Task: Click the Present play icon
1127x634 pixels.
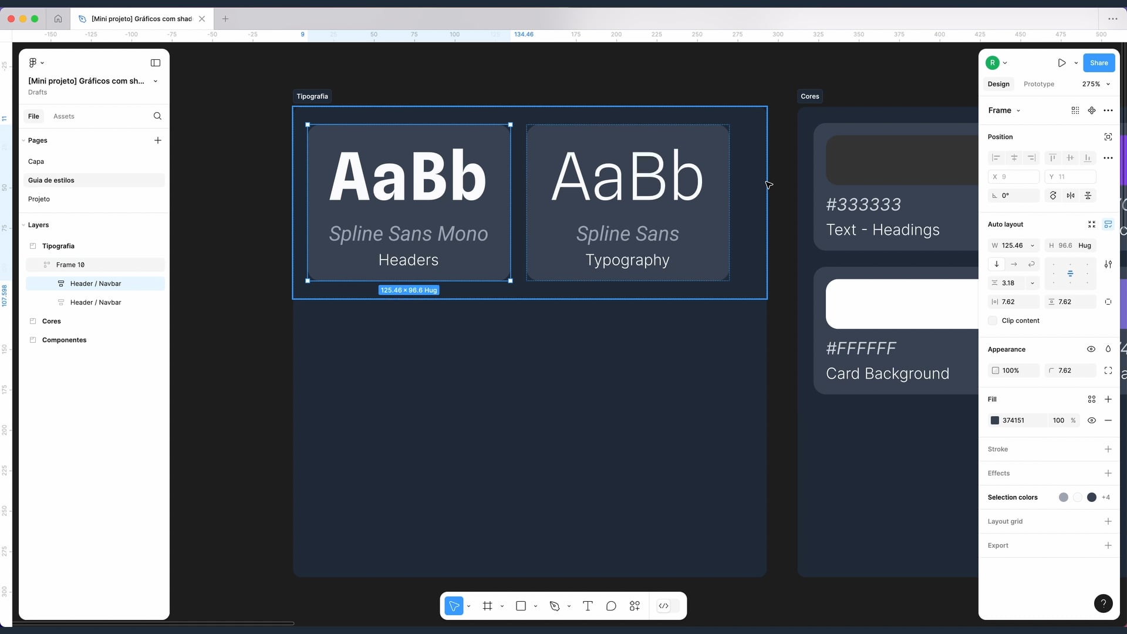Action: click(1062, 63)
